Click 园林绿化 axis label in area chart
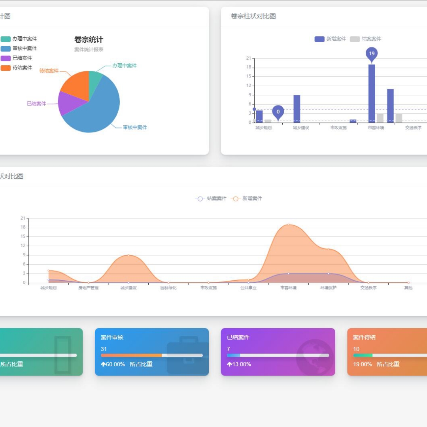This screenshot has height=427, width=427. [x=168, y=288]
